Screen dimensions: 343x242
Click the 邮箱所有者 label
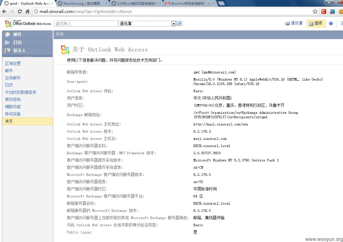[x=77, y=72]
